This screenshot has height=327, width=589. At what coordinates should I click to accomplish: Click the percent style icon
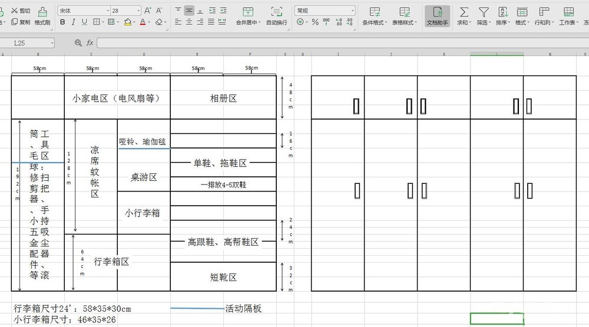315,22
